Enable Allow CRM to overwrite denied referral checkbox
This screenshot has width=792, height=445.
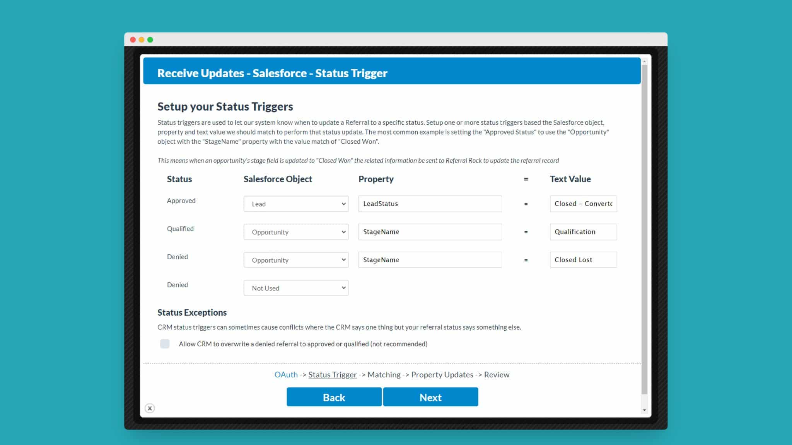click(165, 343)
